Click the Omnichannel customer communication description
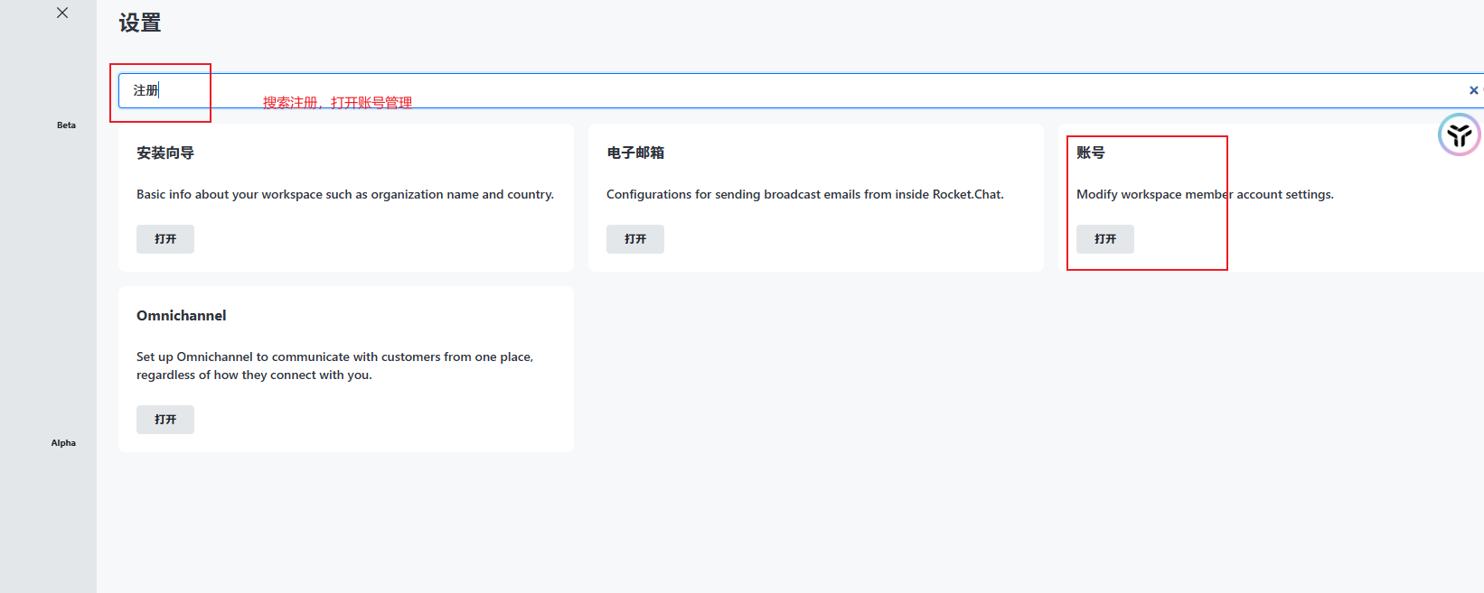 tap(334, 366)
